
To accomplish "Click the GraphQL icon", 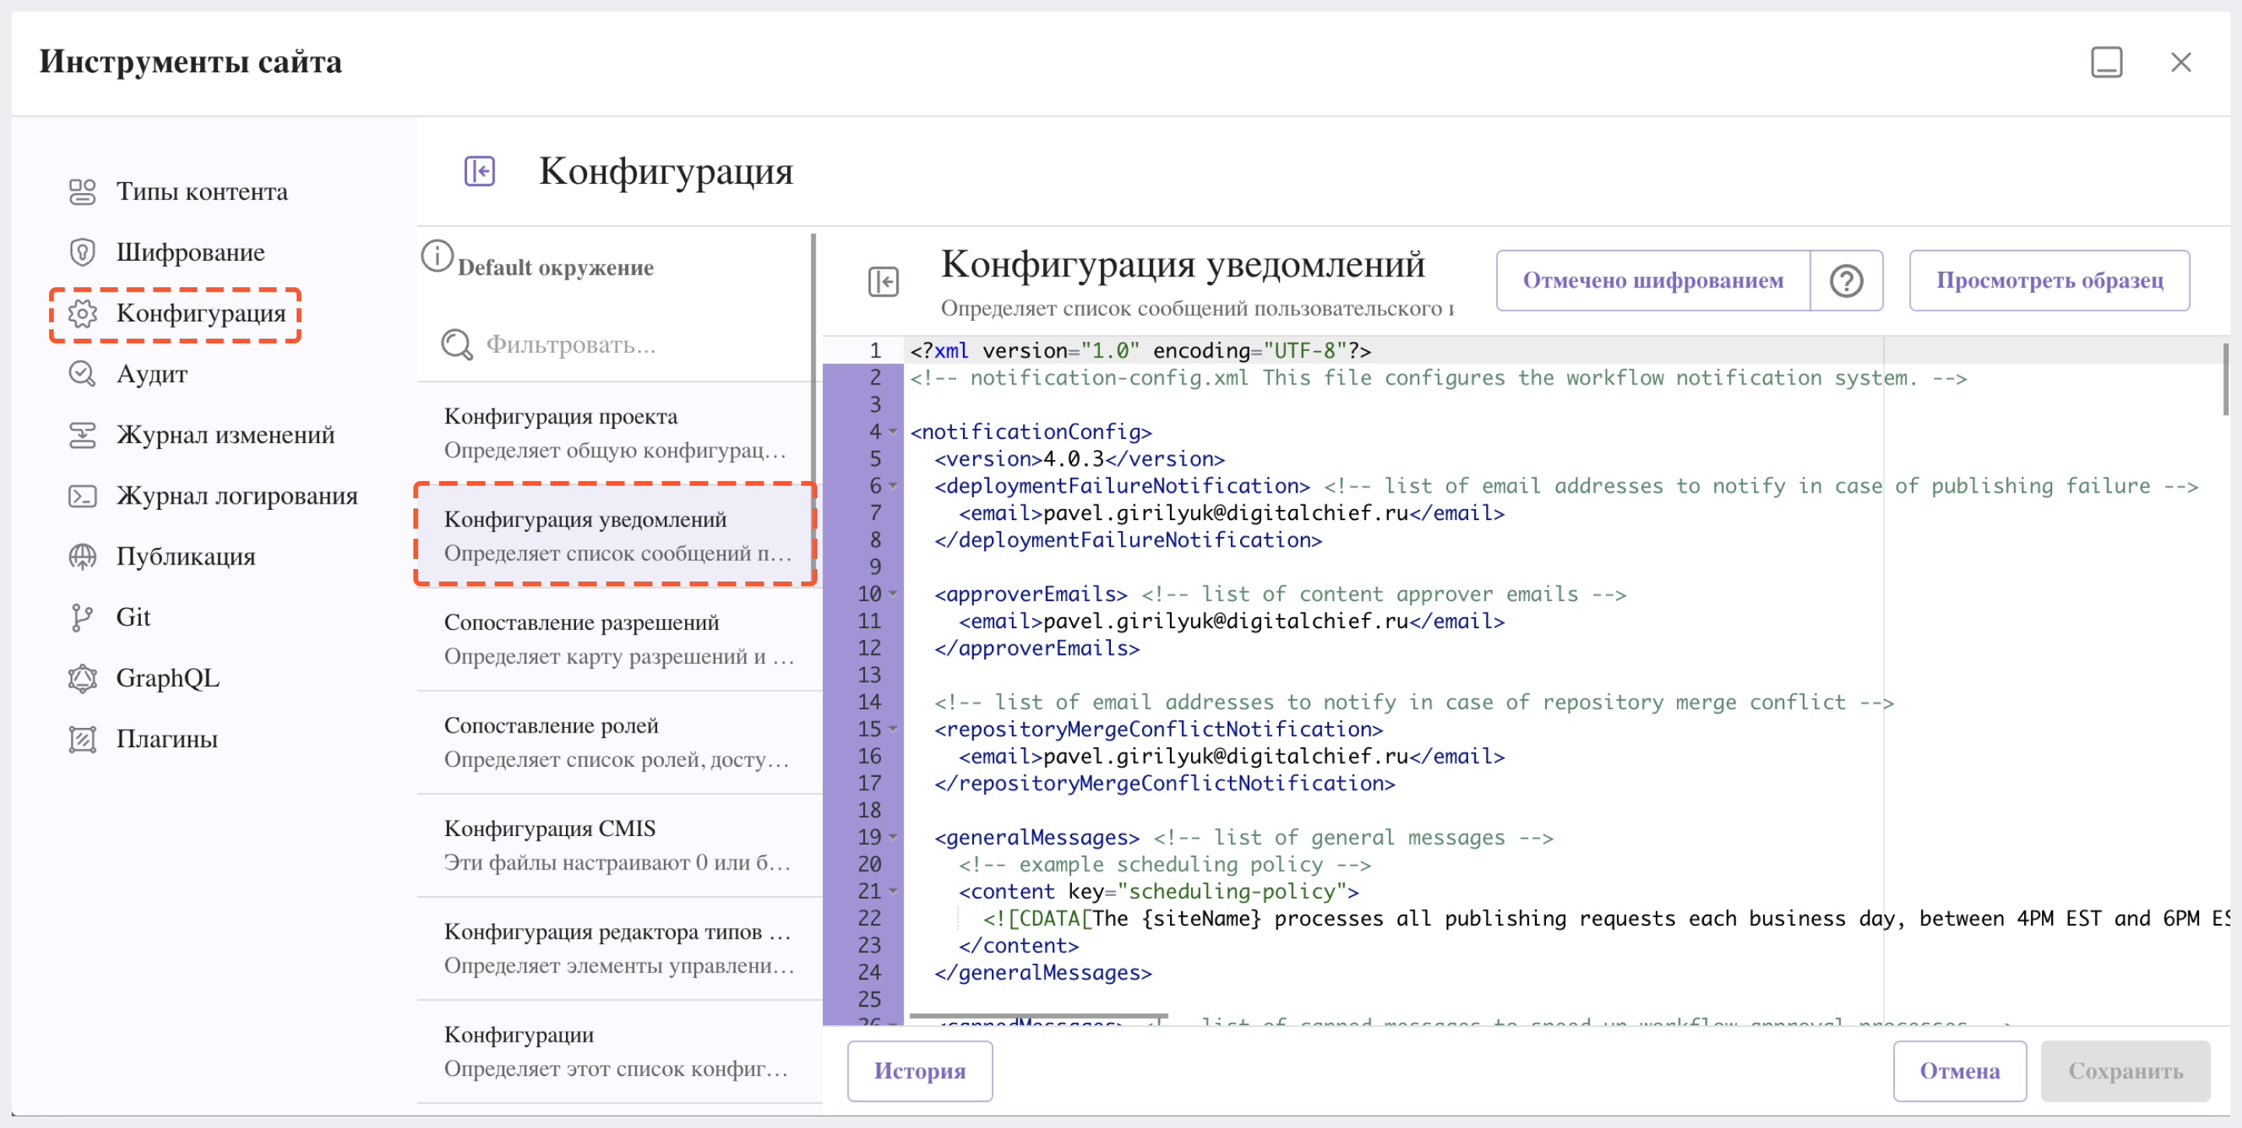I will click(83, 679).
